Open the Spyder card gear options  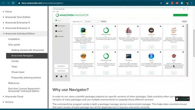coord(183,52)
